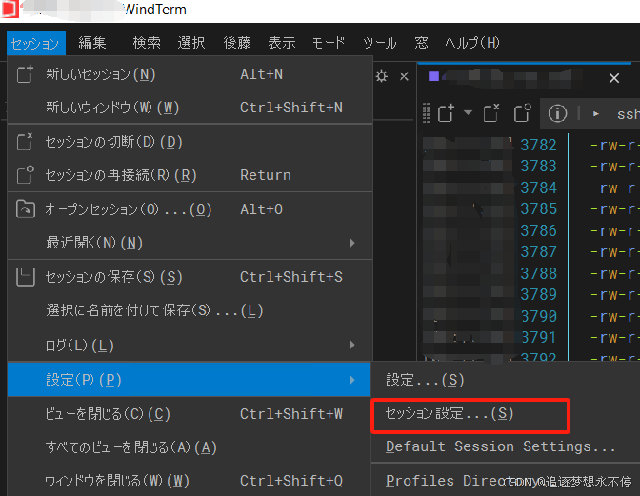Open Profiles Directory submenu entry
This screenshot has height=496, width=640.
(x=506, y=481)
